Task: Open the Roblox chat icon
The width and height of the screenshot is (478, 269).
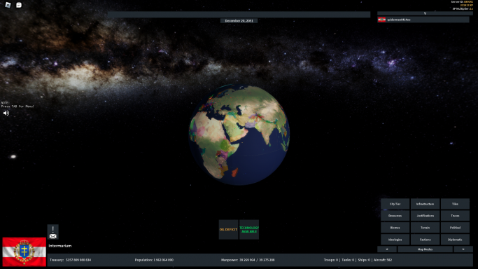Action: [x=19, y=5]
